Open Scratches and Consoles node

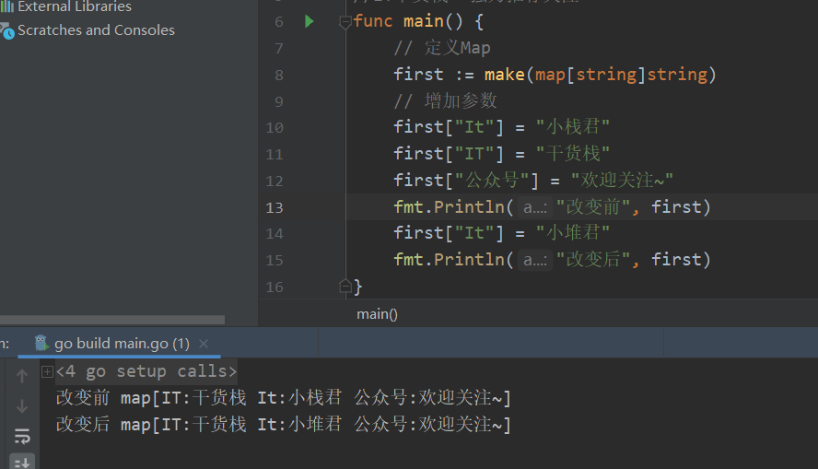pyautogui.click(x=96, y=30)
